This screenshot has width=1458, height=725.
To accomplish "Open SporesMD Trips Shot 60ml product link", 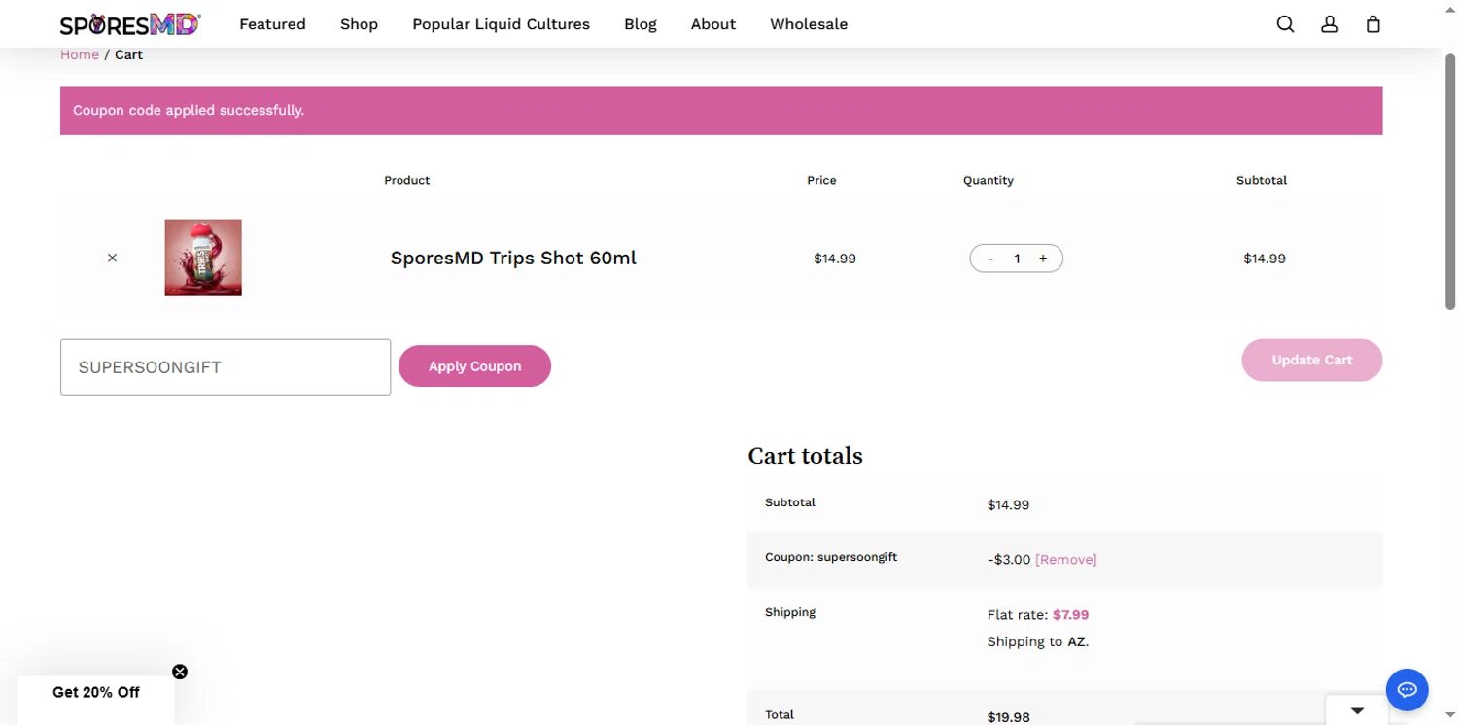I will coord(513,258).
